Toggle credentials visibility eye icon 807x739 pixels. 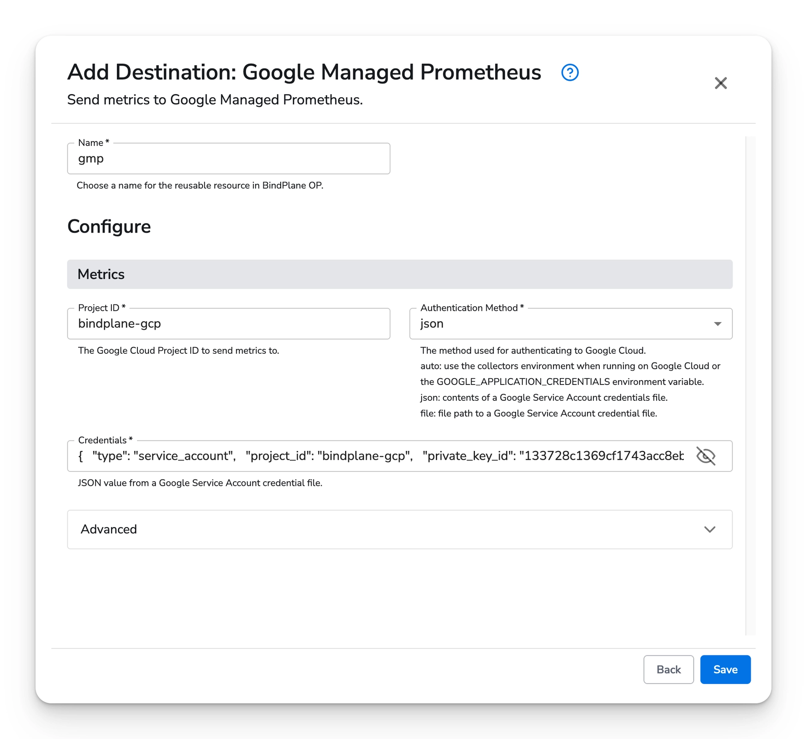pos(706,456)
